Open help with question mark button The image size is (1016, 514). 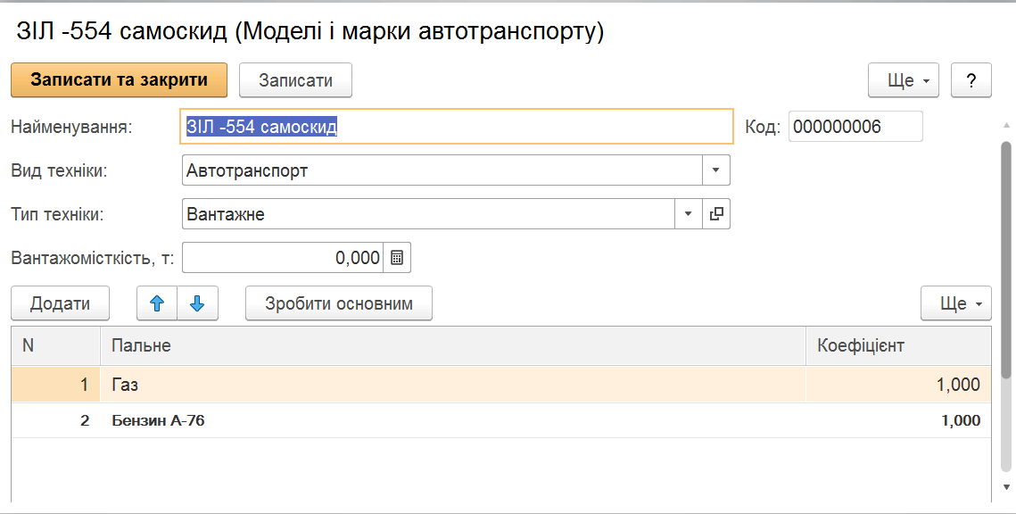[971, 80]
